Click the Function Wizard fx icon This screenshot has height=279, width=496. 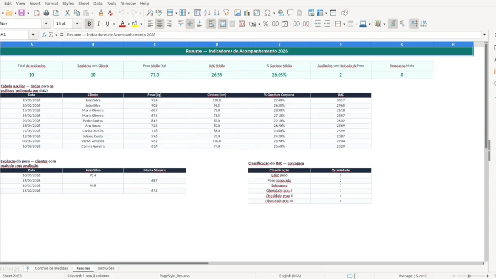pos(44,35)
